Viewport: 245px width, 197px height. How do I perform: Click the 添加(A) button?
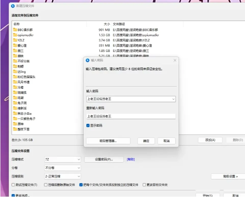[x=210, y=140]
